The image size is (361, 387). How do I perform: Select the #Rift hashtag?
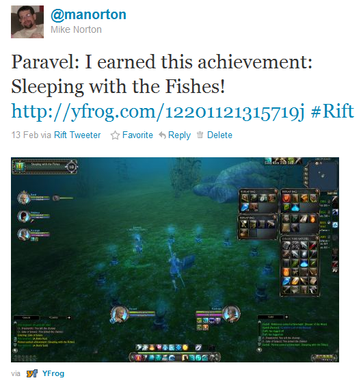tap(332, 111)
